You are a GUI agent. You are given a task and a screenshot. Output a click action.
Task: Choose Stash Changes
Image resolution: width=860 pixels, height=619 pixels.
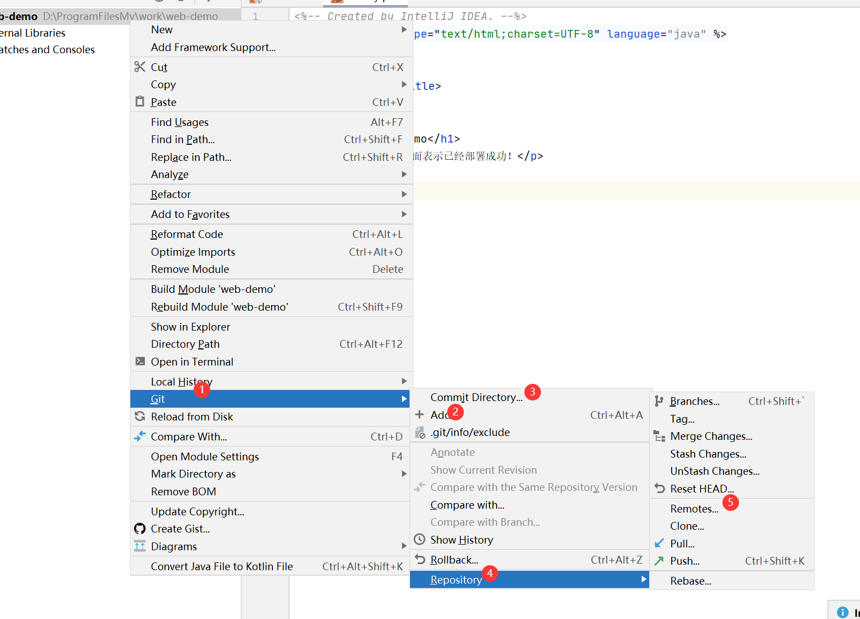731,454
